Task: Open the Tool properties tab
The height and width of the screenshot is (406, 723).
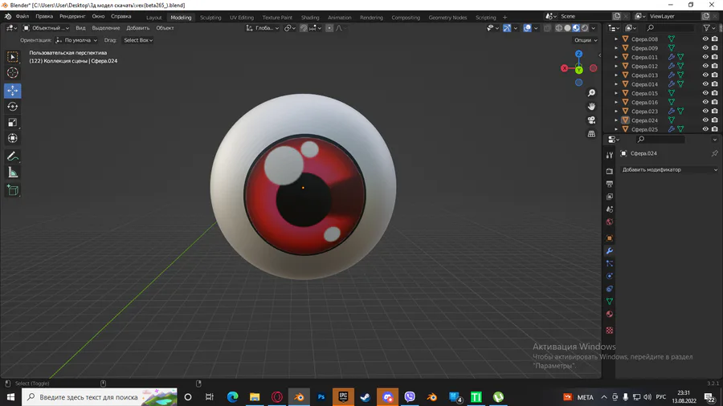Action: pos(610,155)
